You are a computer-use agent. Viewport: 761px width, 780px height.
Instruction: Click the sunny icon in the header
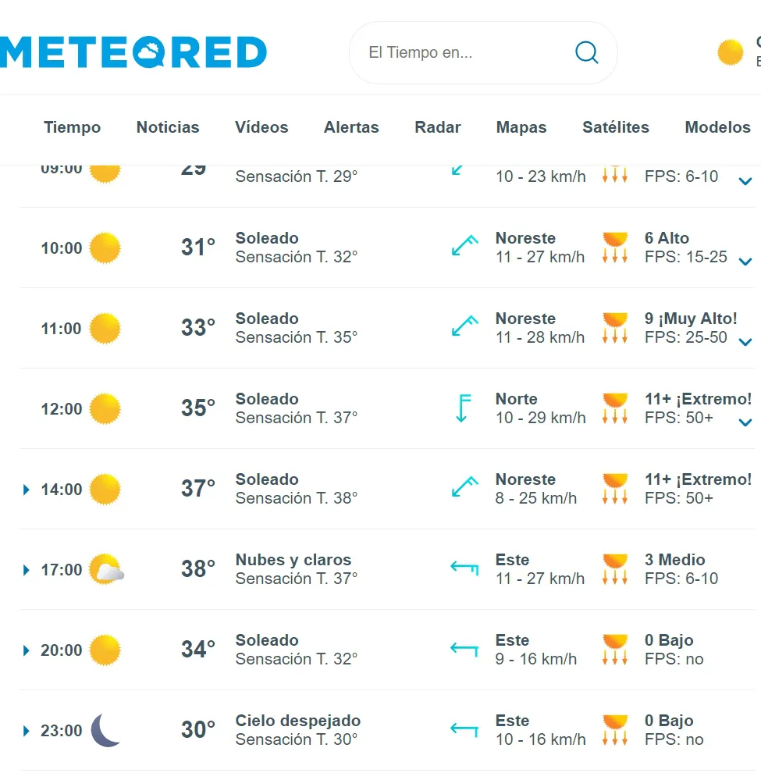click(731, 52)
